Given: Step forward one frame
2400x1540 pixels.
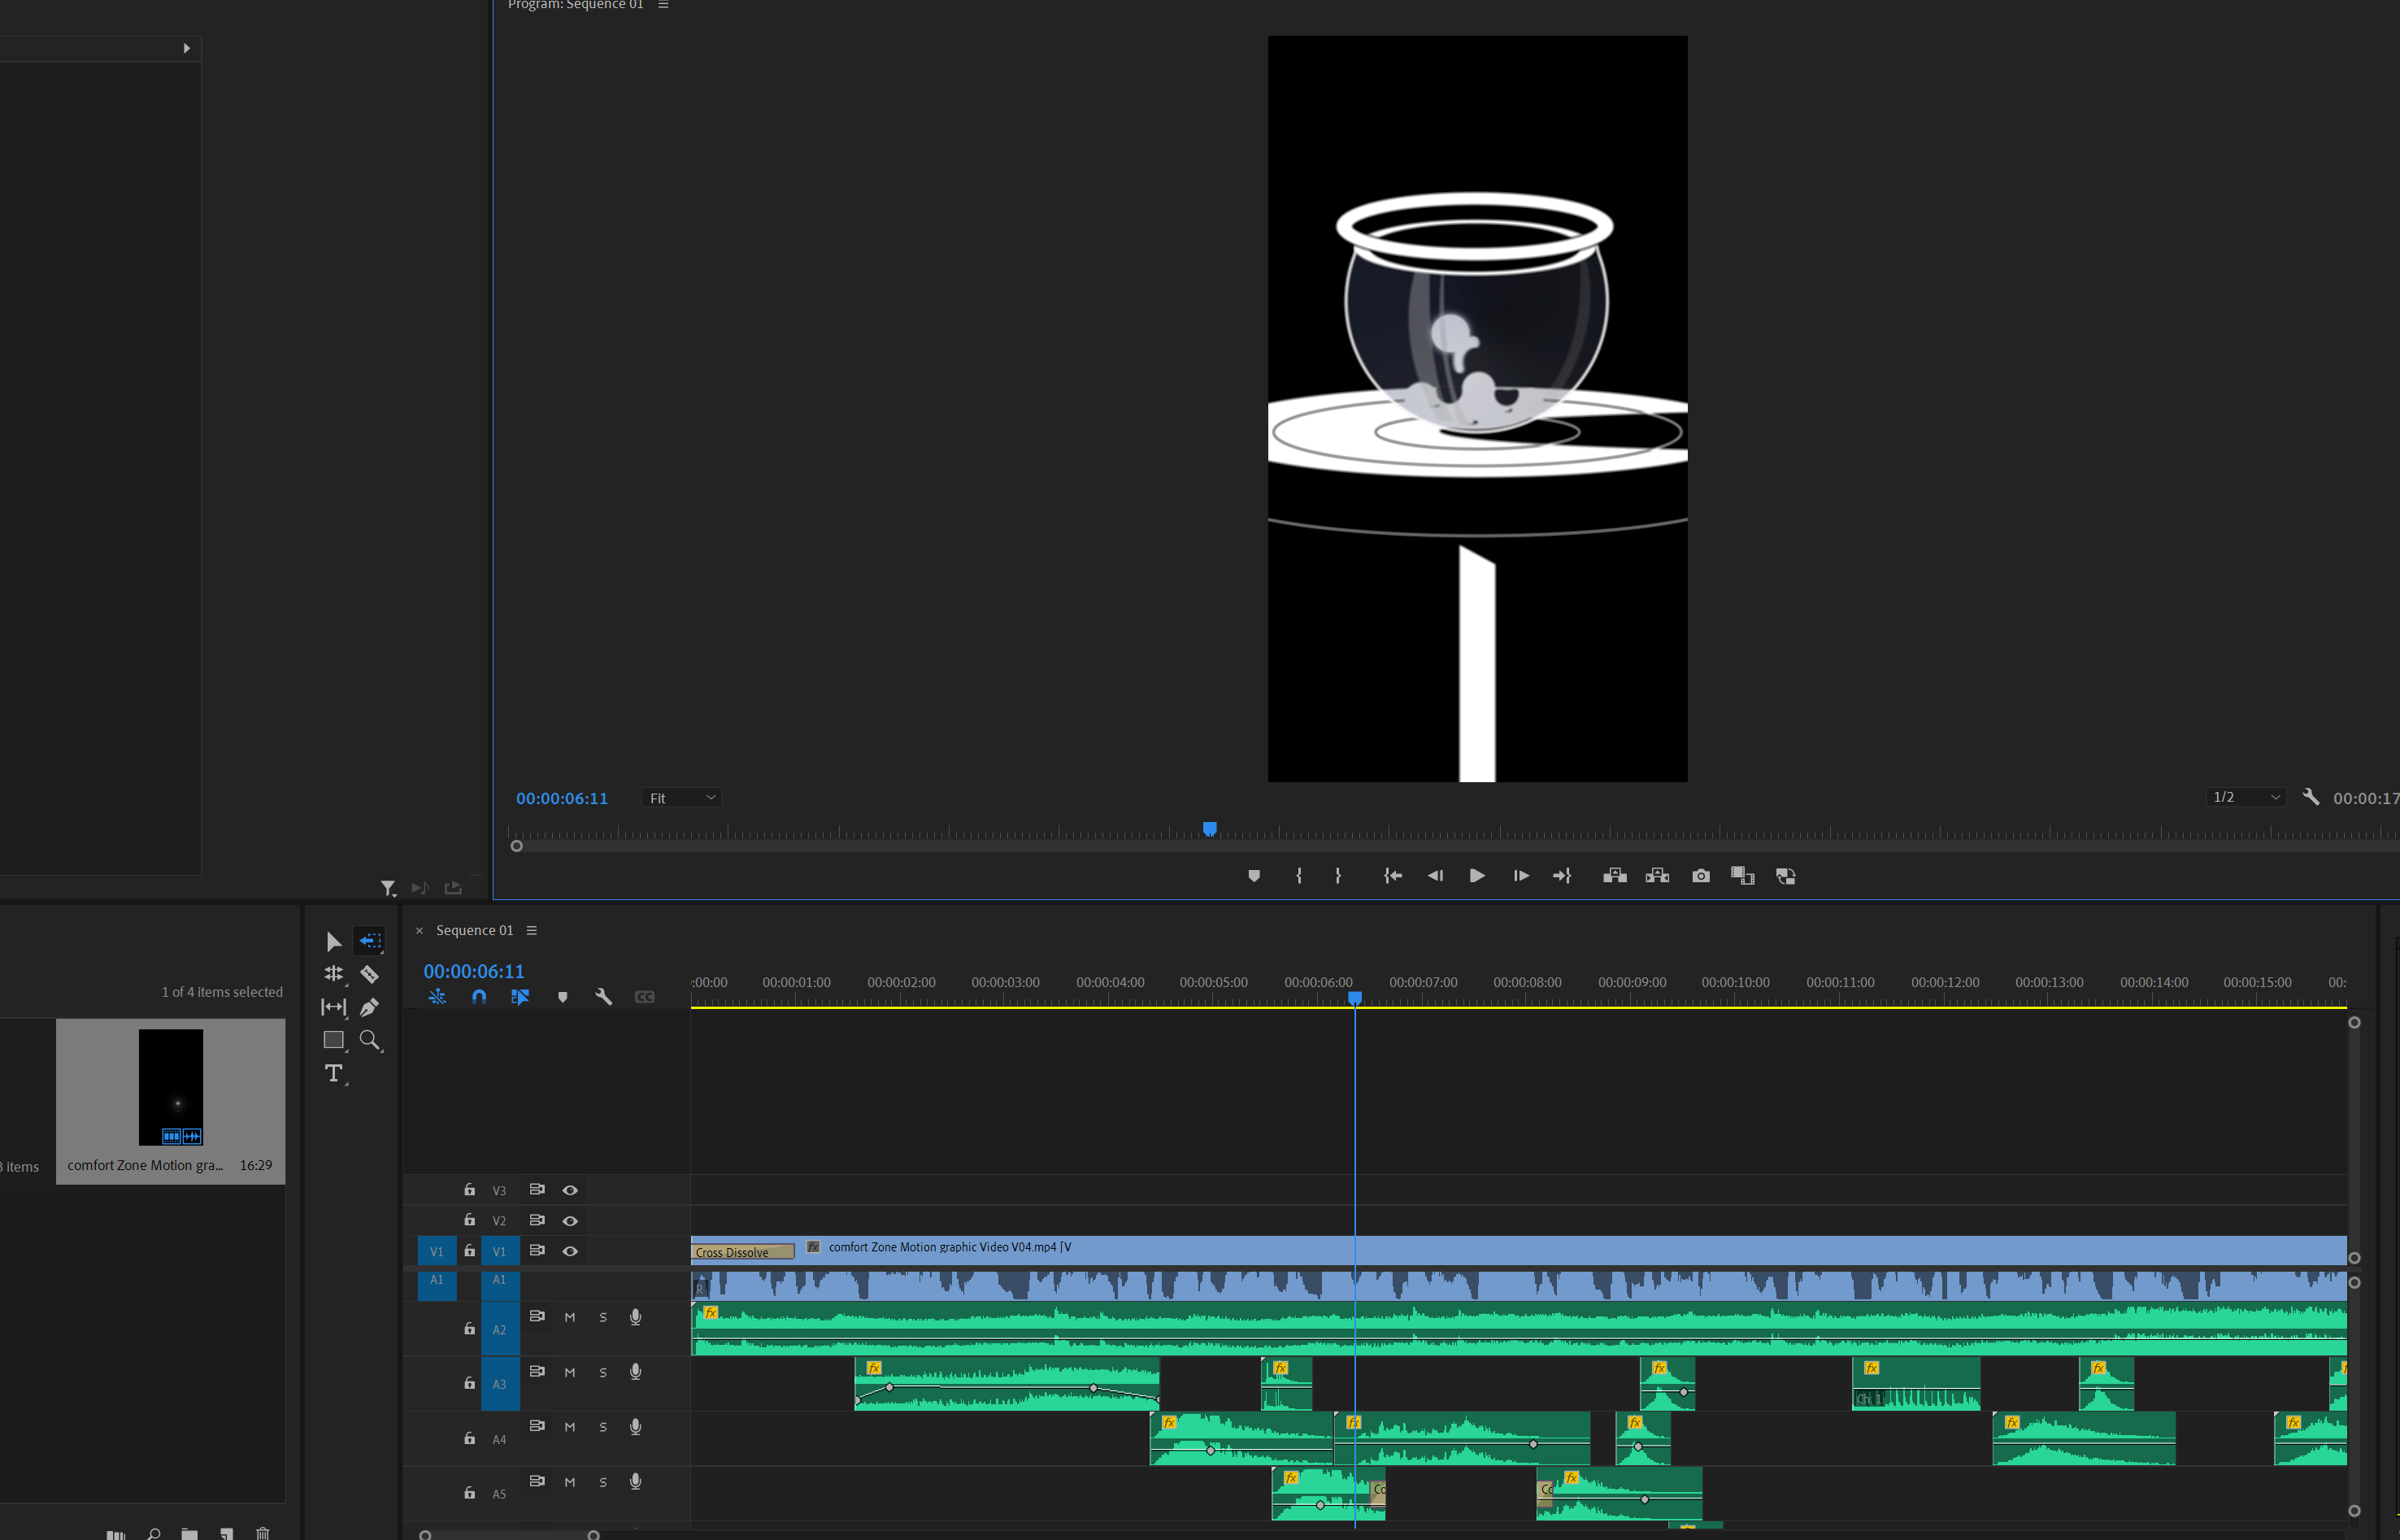Looking at the screenshot, I should (1520, 876).
